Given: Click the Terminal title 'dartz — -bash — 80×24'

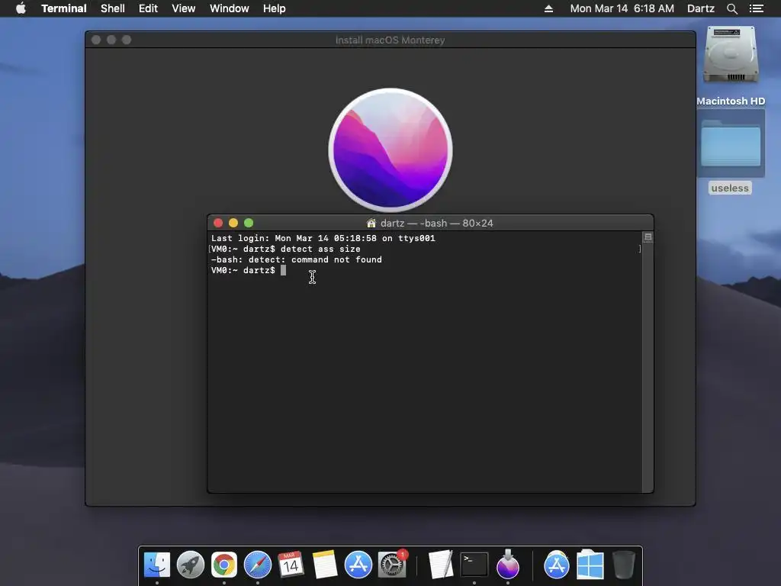Looking at the screenshot, I should pyautogui.click(x=436, y=224).
